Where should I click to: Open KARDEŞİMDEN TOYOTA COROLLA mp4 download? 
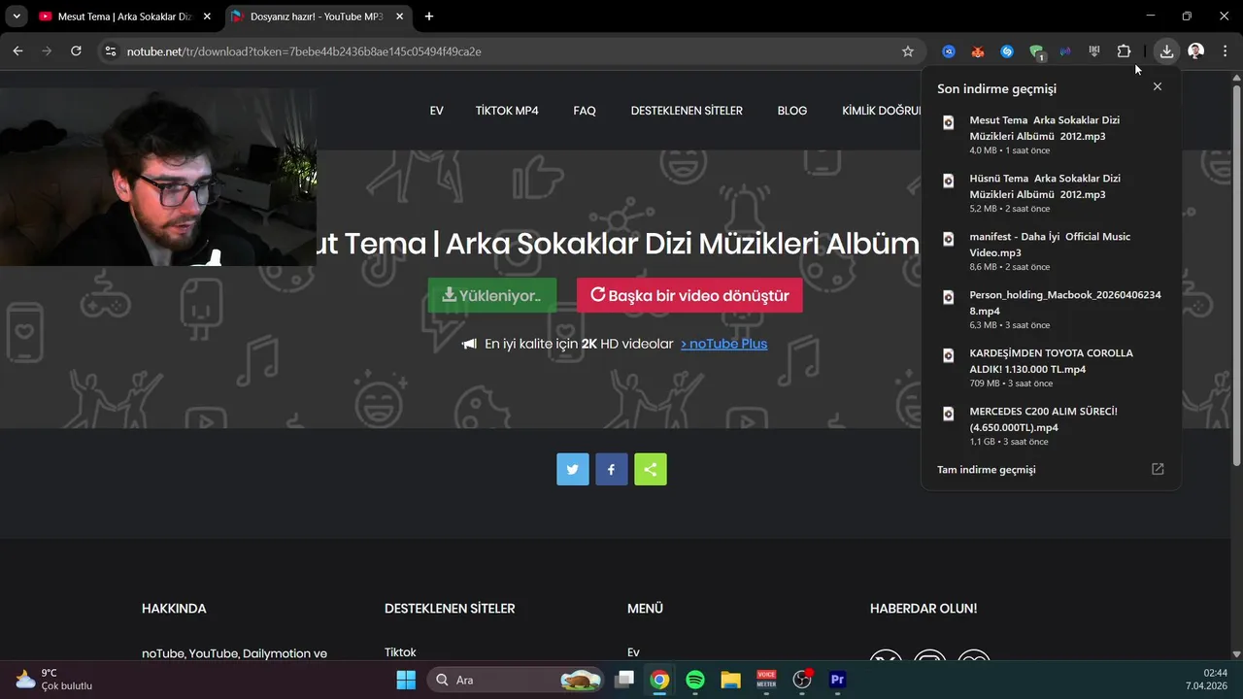pos(1051,367)
